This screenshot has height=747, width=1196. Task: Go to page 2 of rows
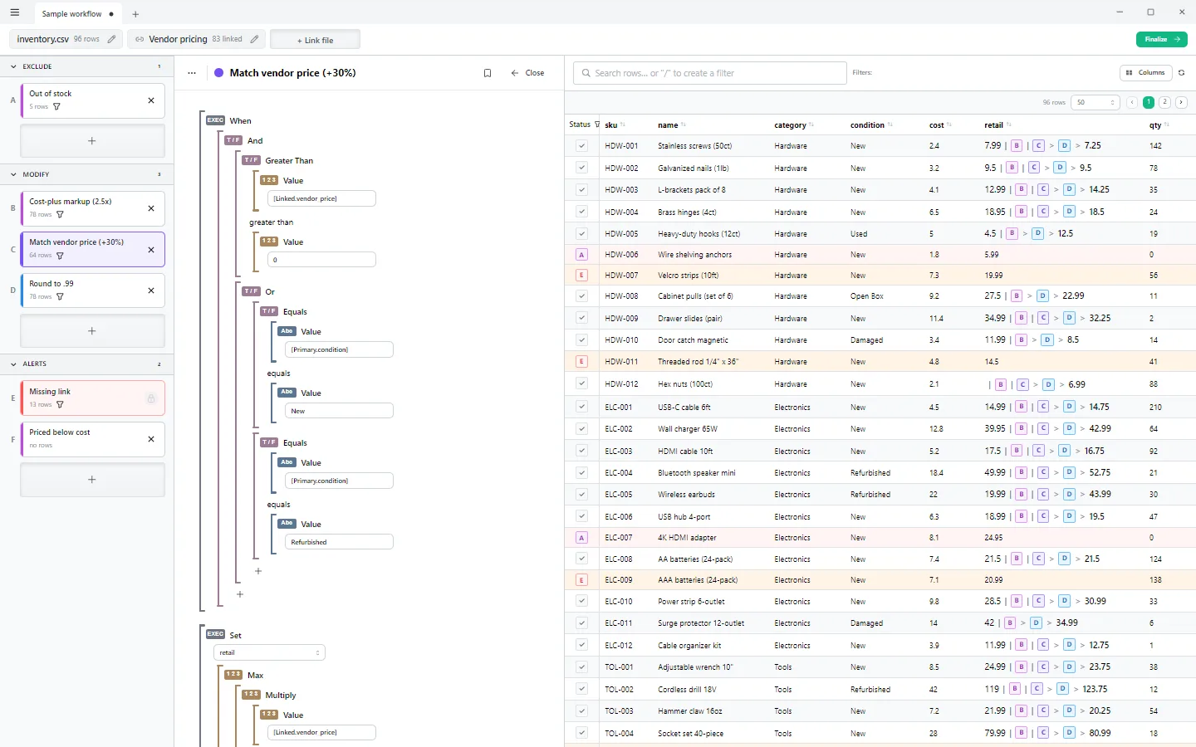pyautogui.click(x=1164, y=102)
